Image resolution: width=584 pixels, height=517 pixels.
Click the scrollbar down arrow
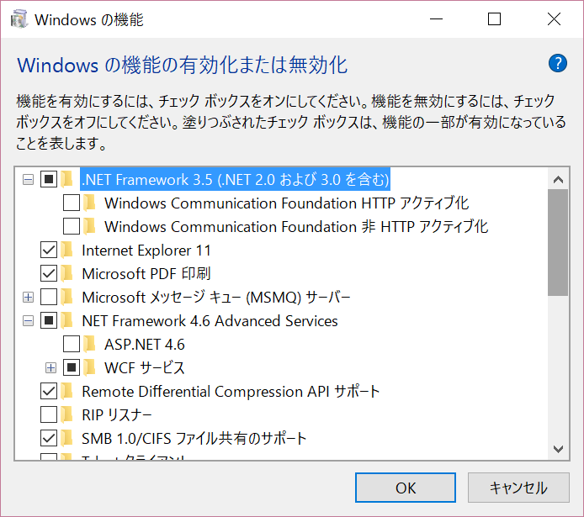[557, 450]
